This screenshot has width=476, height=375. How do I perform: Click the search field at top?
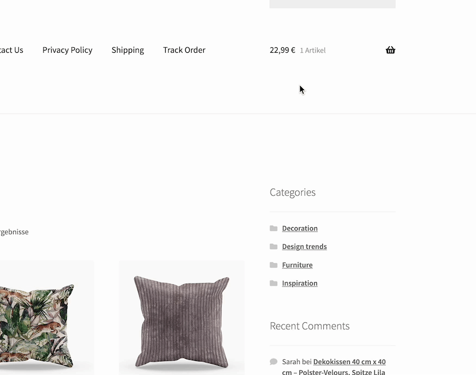coord(333,4)
